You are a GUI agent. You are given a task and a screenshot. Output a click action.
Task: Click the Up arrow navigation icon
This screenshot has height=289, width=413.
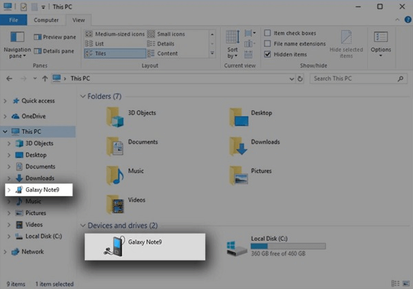[45, 78]
